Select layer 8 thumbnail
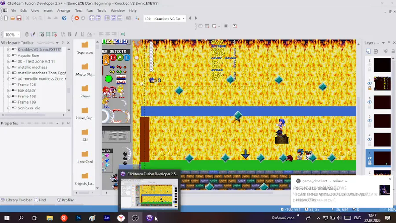Image resolution: width=396 pixels, height=223 pixels. click(382, 65)
